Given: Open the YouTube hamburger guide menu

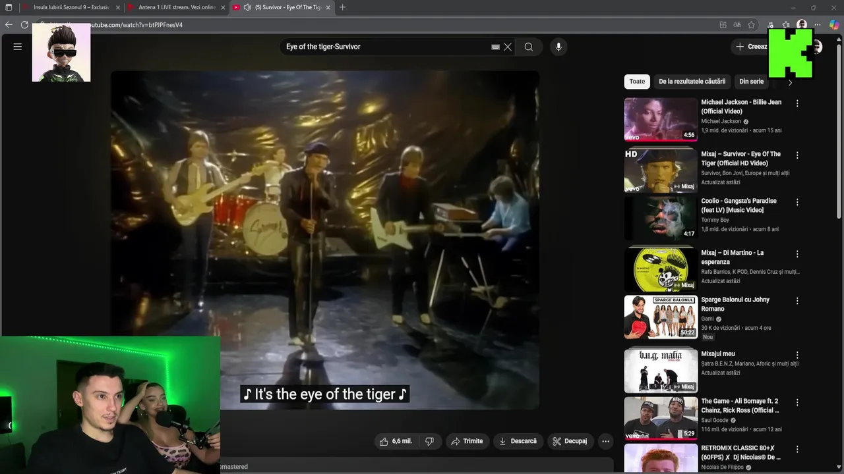Looking at the screenshot, I should [18, 47].
